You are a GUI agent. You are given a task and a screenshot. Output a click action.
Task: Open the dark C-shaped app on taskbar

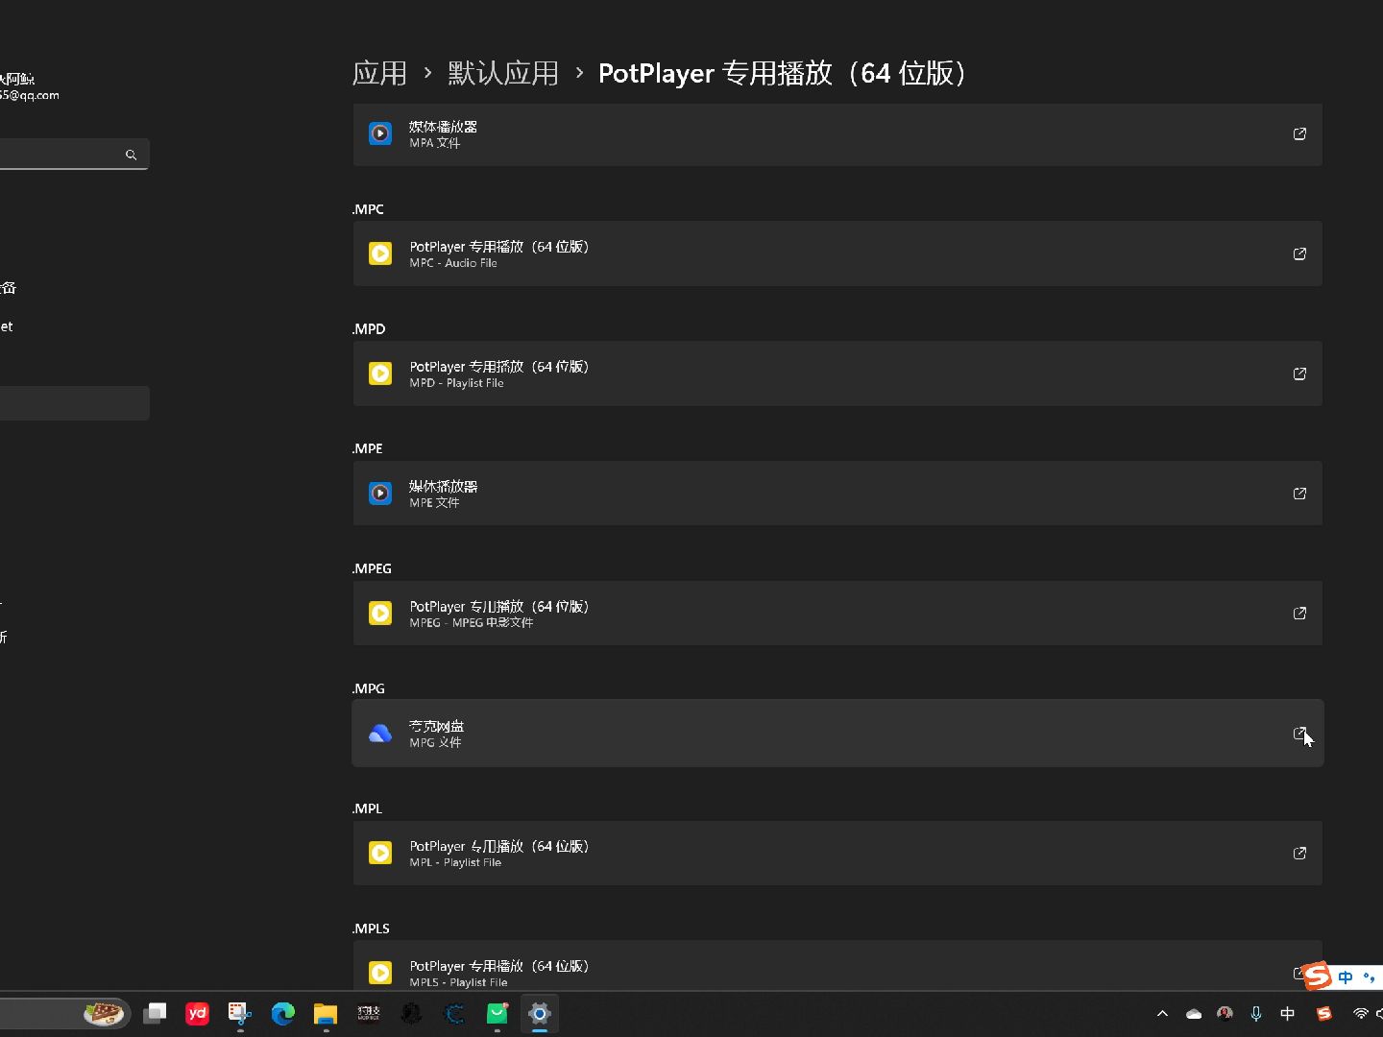click(x=454, y=1013)
